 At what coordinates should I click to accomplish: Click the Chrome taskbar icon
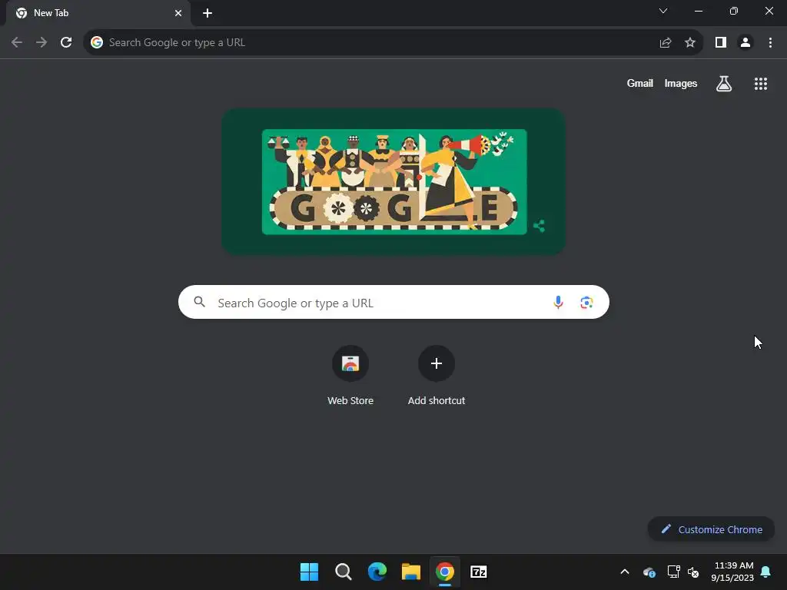pyautogui.click(x=445, y=572)
